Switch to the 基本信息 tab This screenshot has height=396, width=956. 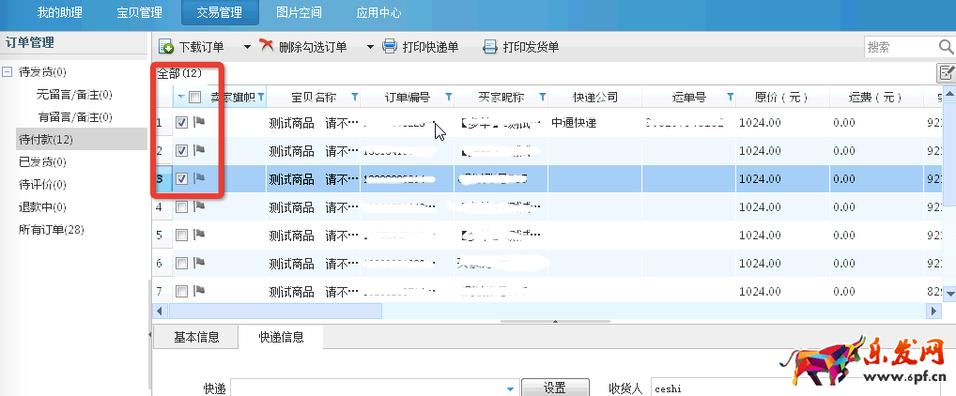coord(196,338)
